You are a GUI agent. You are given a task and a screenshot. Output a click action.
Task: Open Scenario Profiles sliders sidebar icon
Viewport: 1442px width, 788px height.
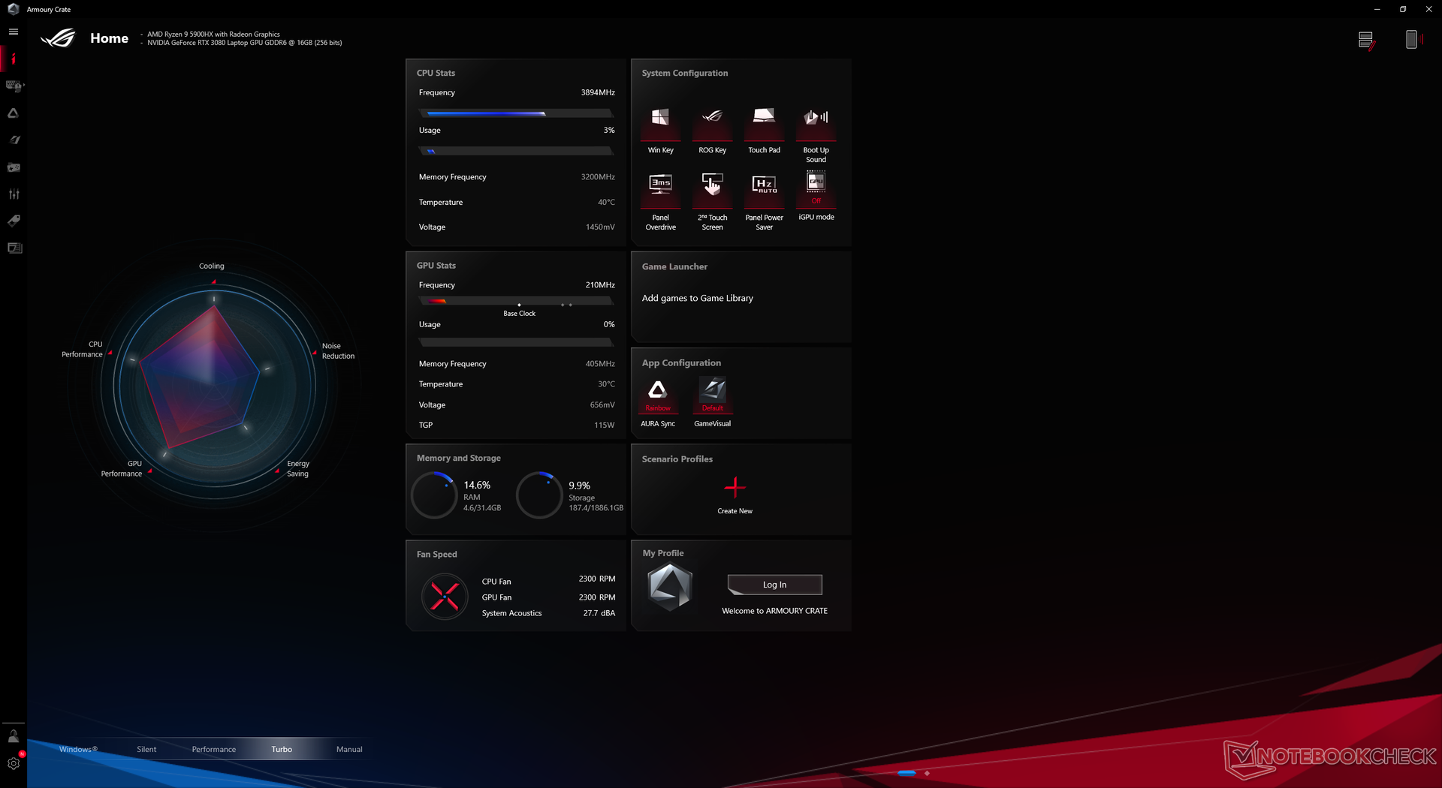coord(14,194)
